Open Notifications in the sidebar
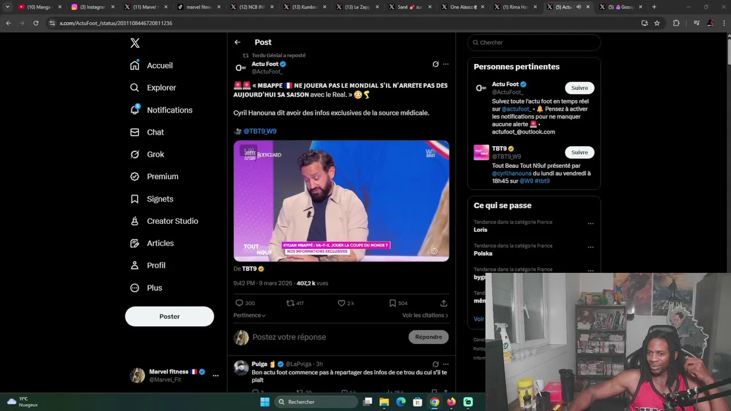 pyautogui.click(x=161, y=110)
